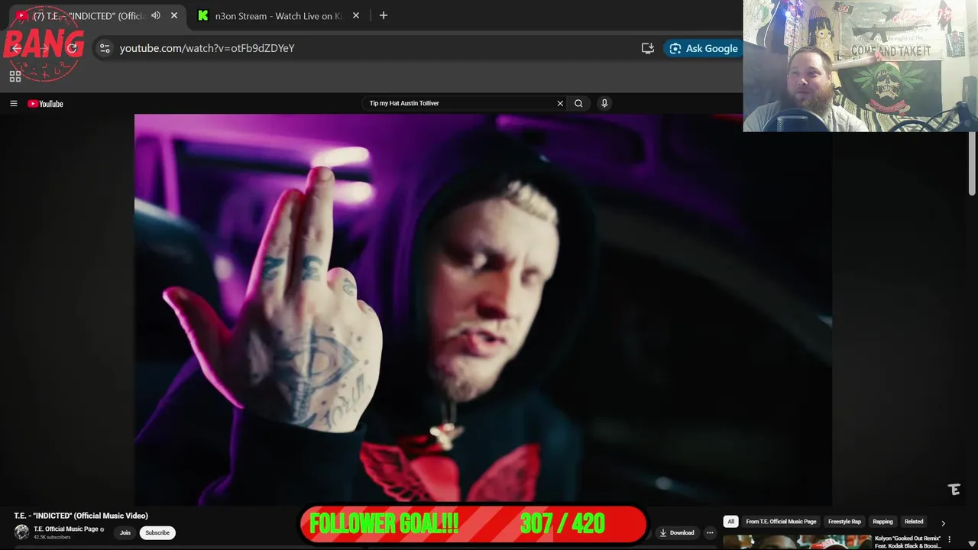Mute the T.E. INDICTED tab audio
Image resolution: width=978 pixels, height=550 pixels.
point(156,15)
